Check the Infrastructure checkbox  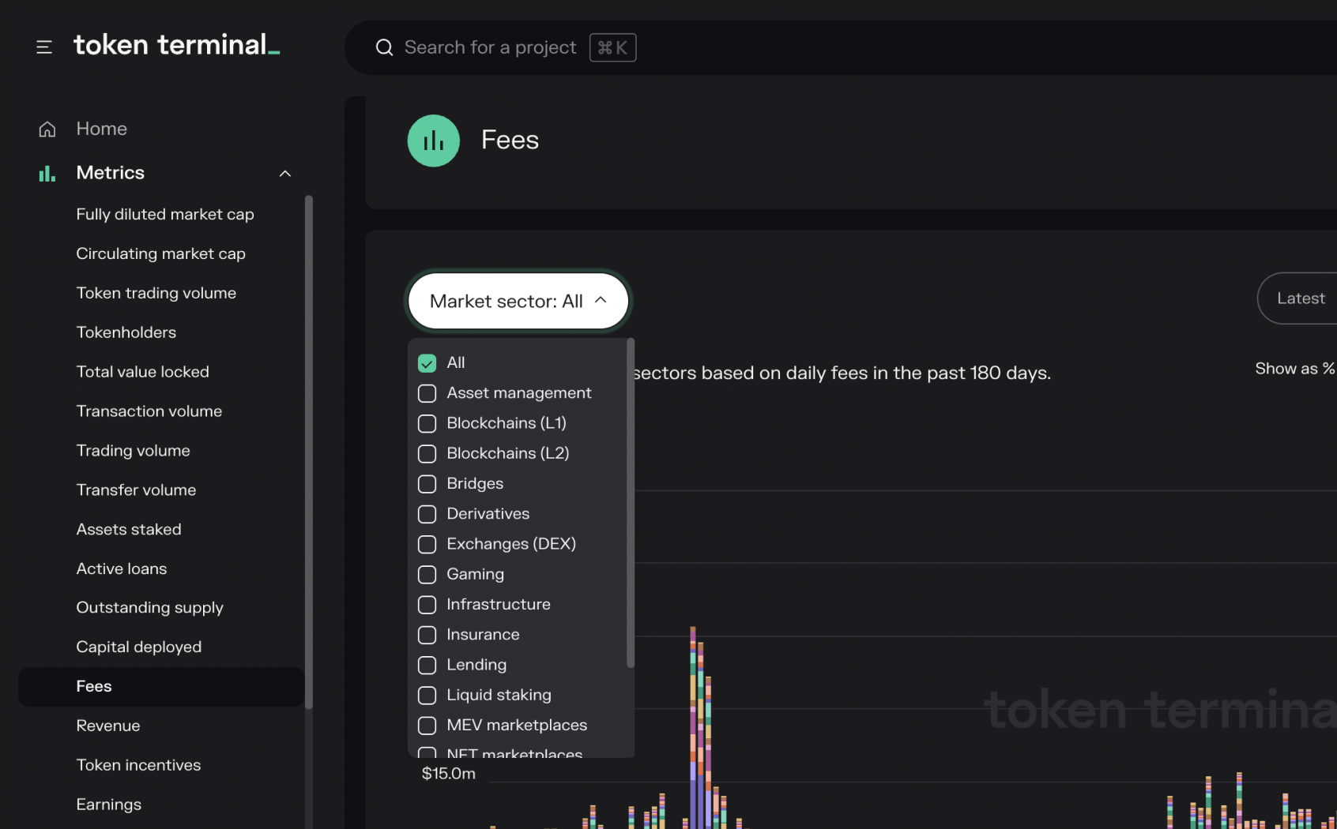pyautogui.click(x=427, y=605)
